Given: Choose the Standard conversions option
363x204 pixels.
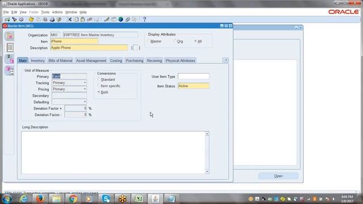Looking at the screenshot, I should [99, 79].
